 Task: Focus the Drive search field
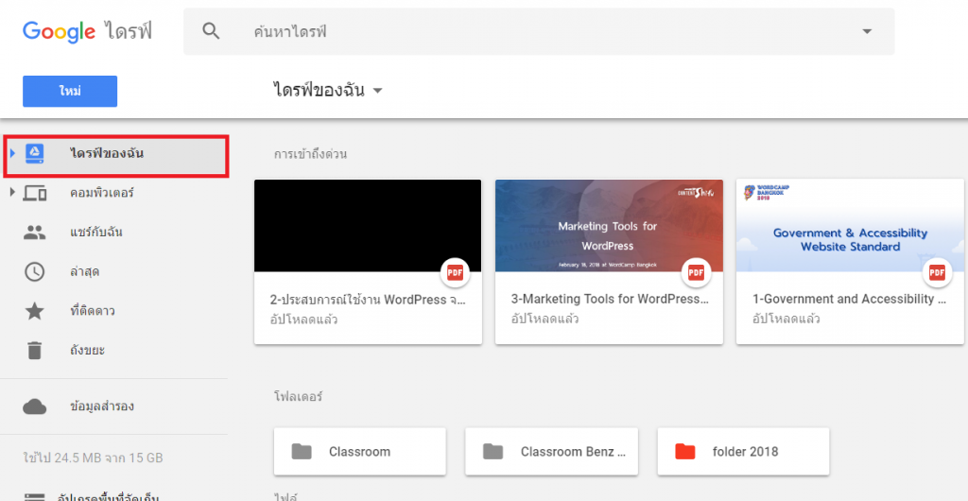[x=538, y=31]
